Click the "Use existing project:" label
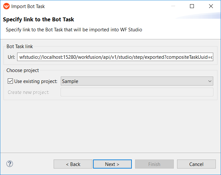Screen dimensions: 221x175 click(x=36, y=81)
